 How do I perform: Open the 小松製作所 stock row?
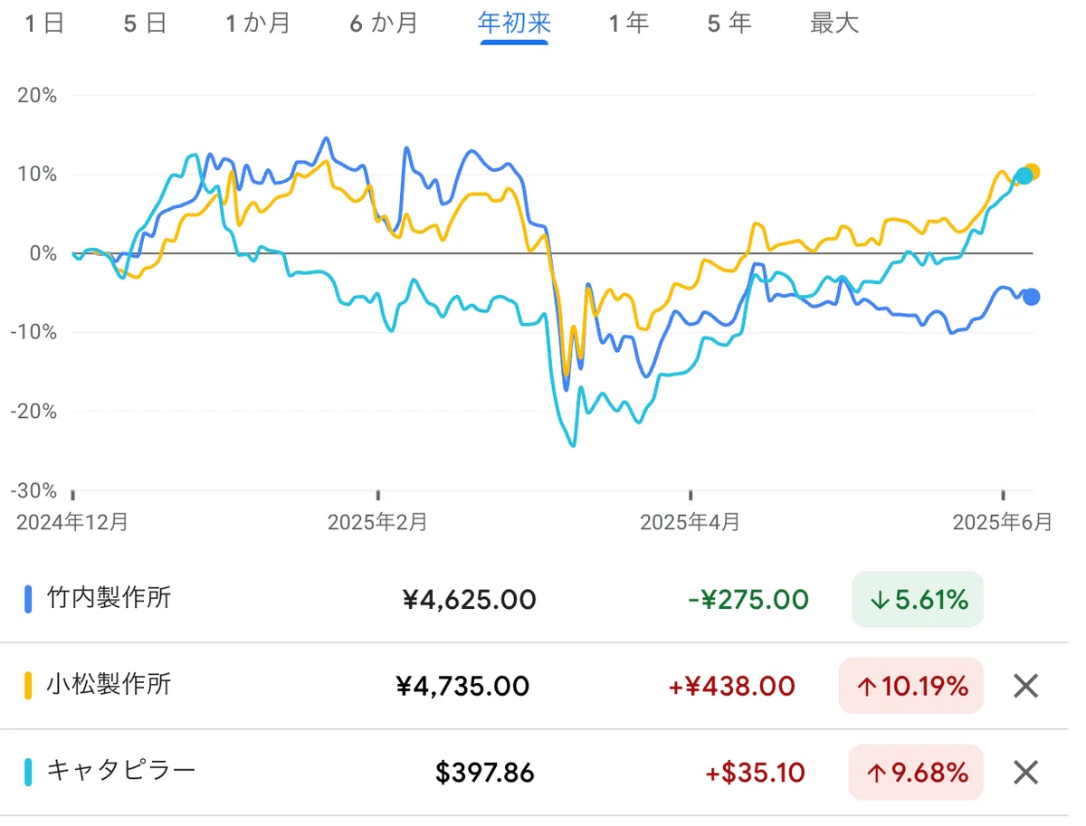pyautogui.click(x=109, y=685)
